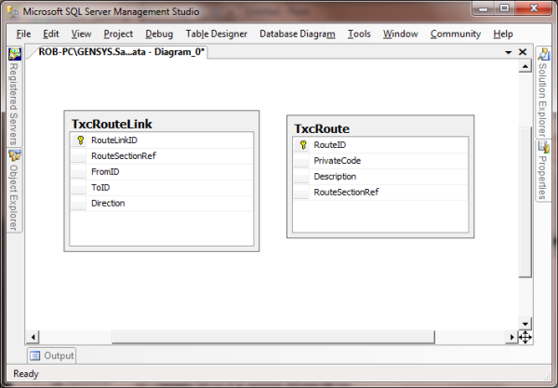Image resolution: width=558 pixels, height=388 pixels.
Task: Click the Registered Servers panel icon
Action: click(15, 54)
